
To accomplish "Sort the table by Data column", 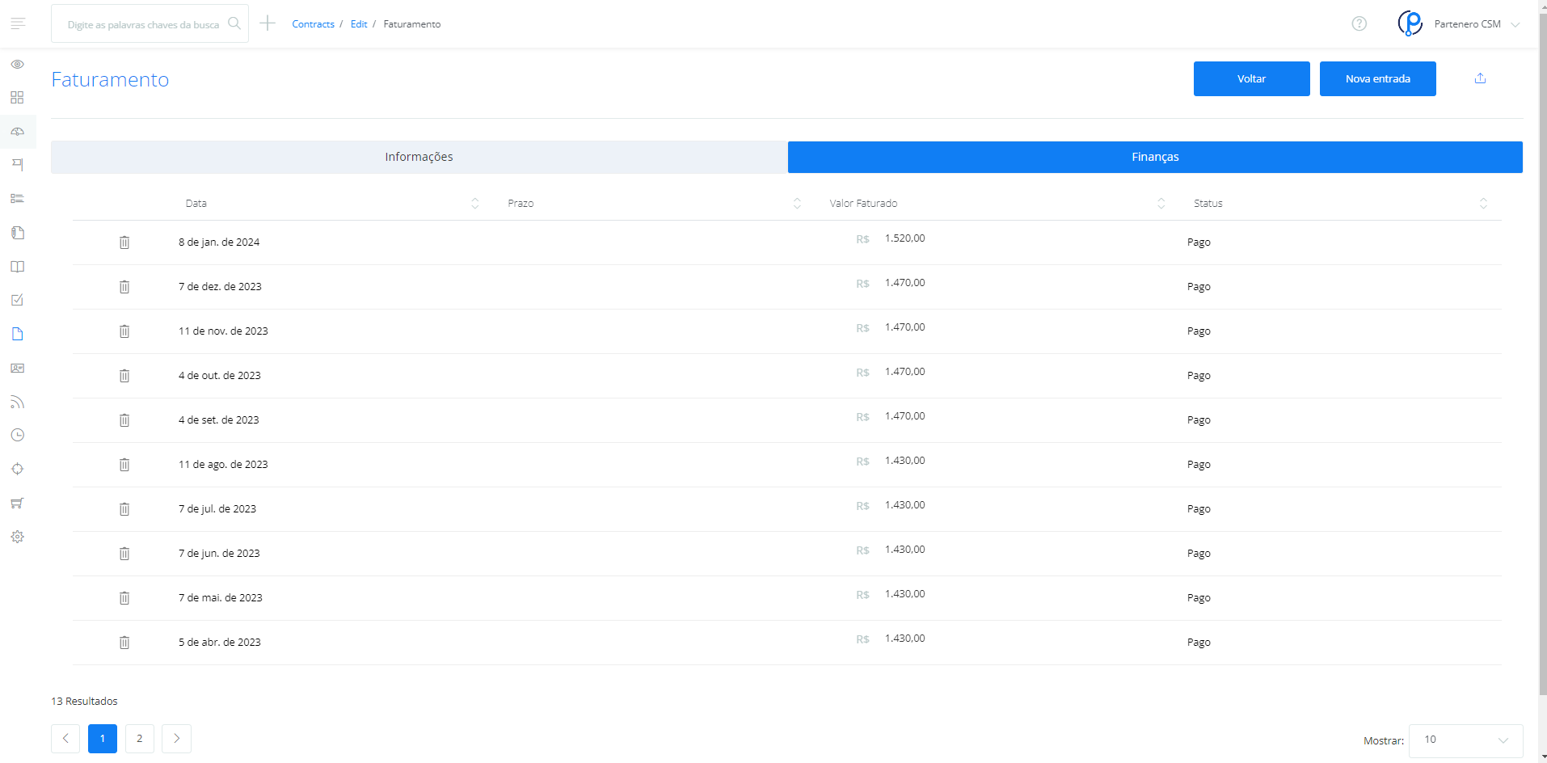I will [x=475, y=204].
